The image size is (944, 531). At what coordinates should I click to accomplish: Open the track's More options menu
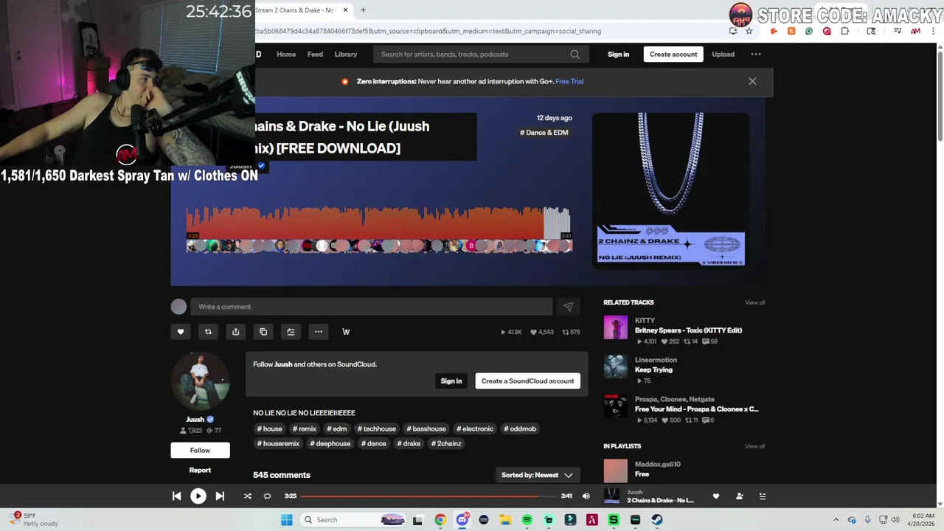tap(319, 332)
